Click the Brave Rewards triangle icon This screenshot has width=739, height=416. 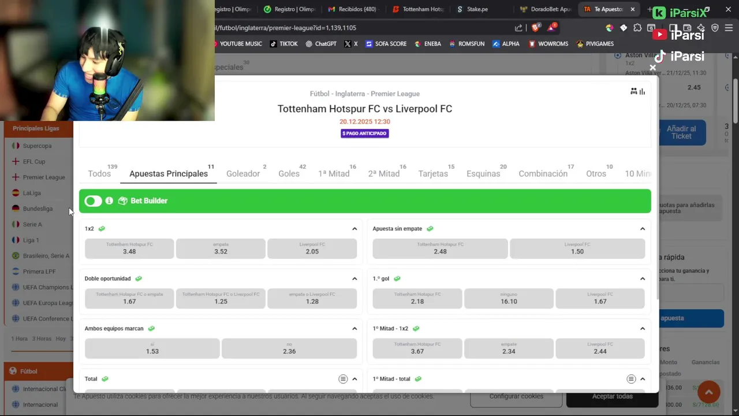pos(551,27)
